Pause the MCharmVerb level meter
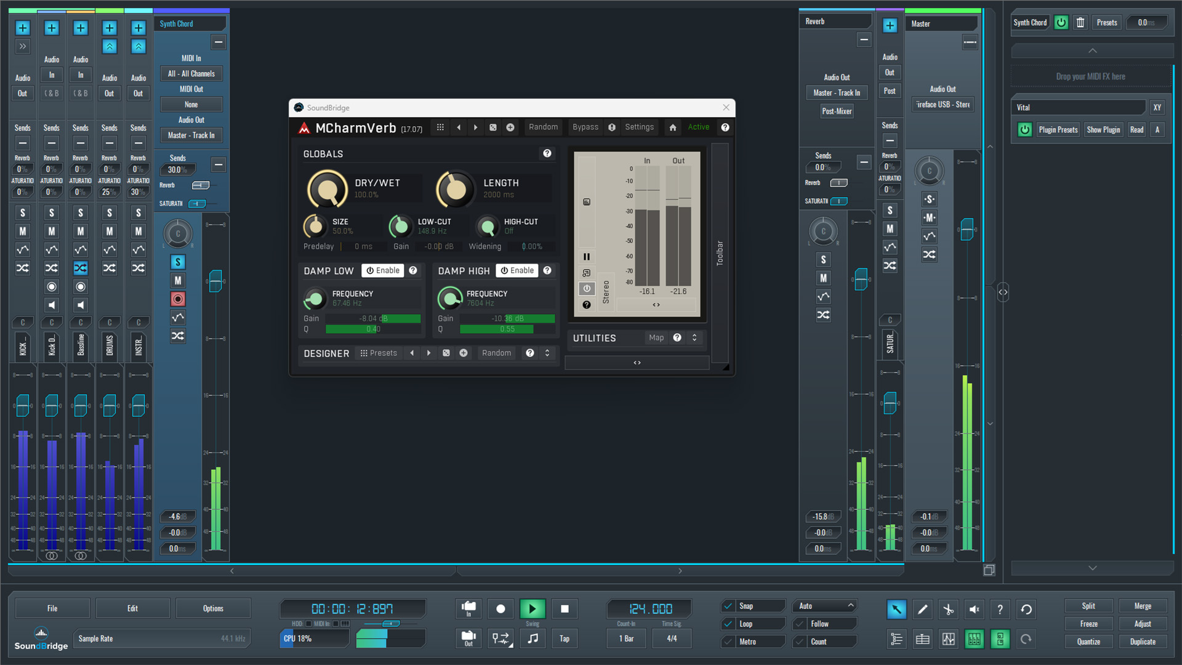The height and width of the screenshot is (665, 1182). [x=586, y=257]
